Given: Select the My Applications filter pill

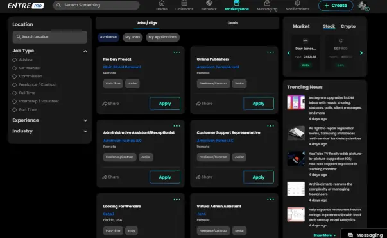Looking at the screenshot, I should point(162,37).
